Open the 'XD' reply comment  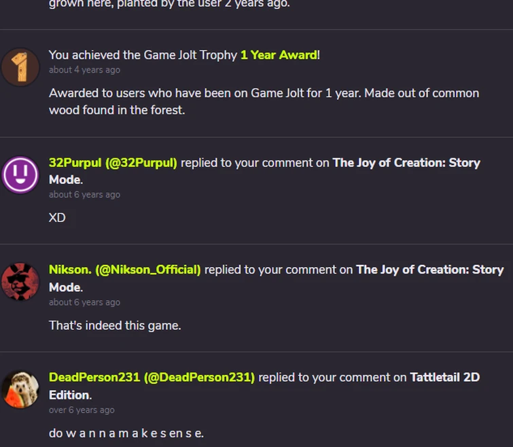point(57,218)
